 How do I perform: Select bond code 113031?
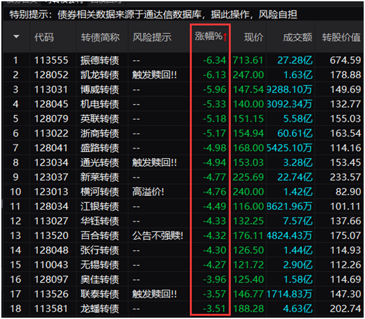pos(51,89)
